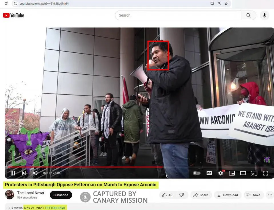Turn on closed captions
Viewport: 274px width, 210px height.
coord(209,173)
